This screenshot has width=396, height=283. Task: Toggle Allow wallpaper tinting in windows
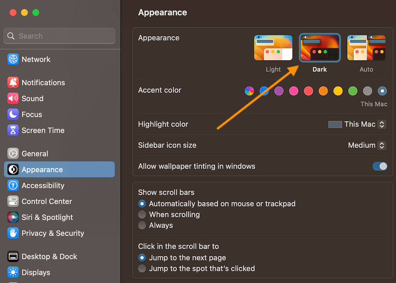click(x=380, y=166)
